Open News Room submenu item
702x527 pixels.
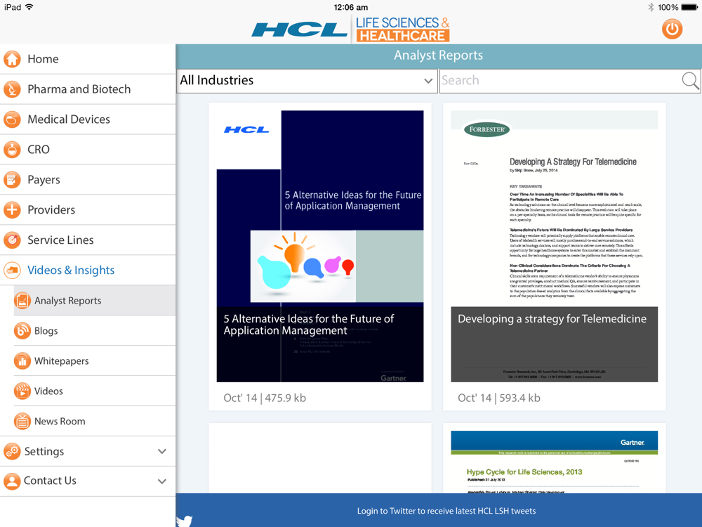[x=95, y=421]
